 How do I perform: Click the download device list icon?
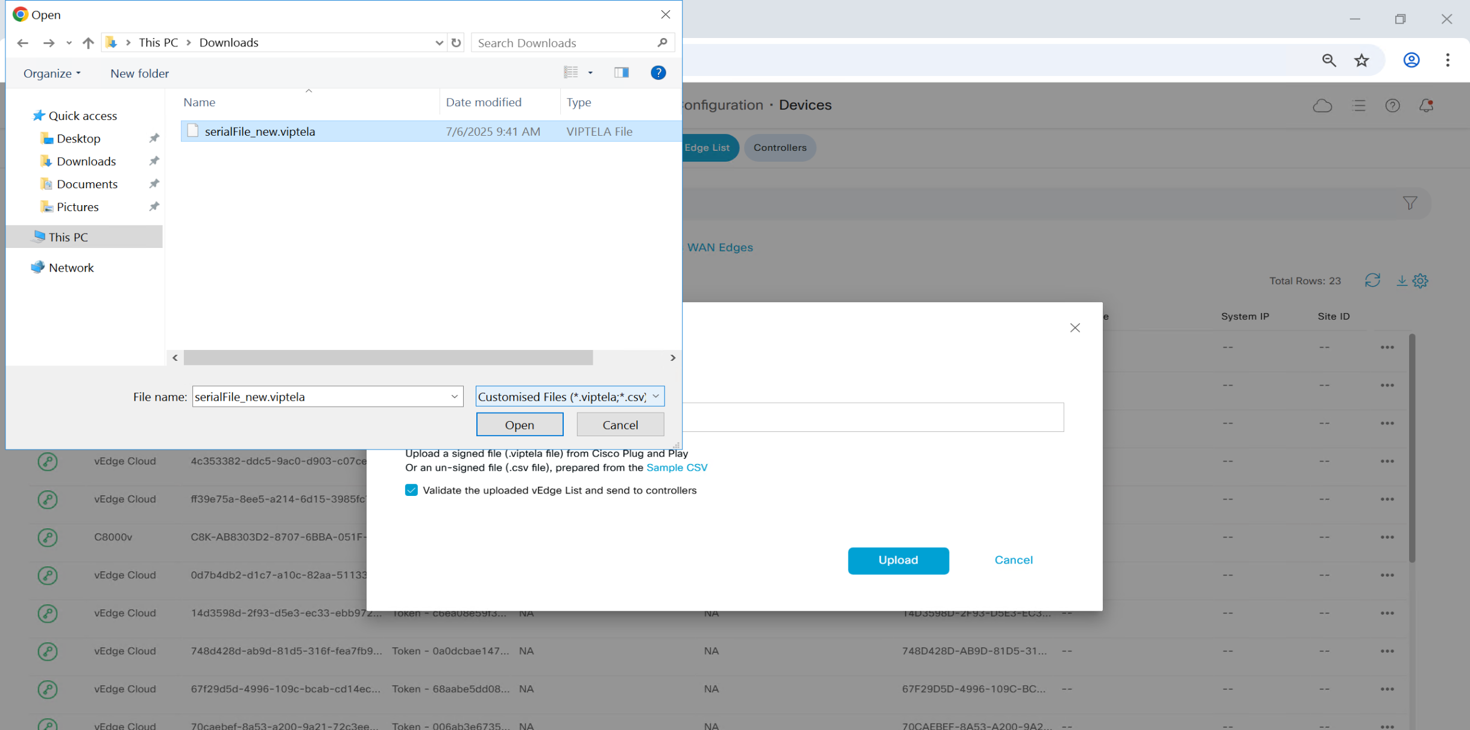pos(1401,281)
